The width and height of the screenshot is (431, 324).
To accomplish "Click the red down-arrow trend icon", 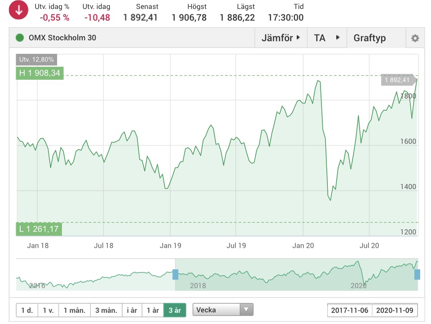I will coord(18,11).
